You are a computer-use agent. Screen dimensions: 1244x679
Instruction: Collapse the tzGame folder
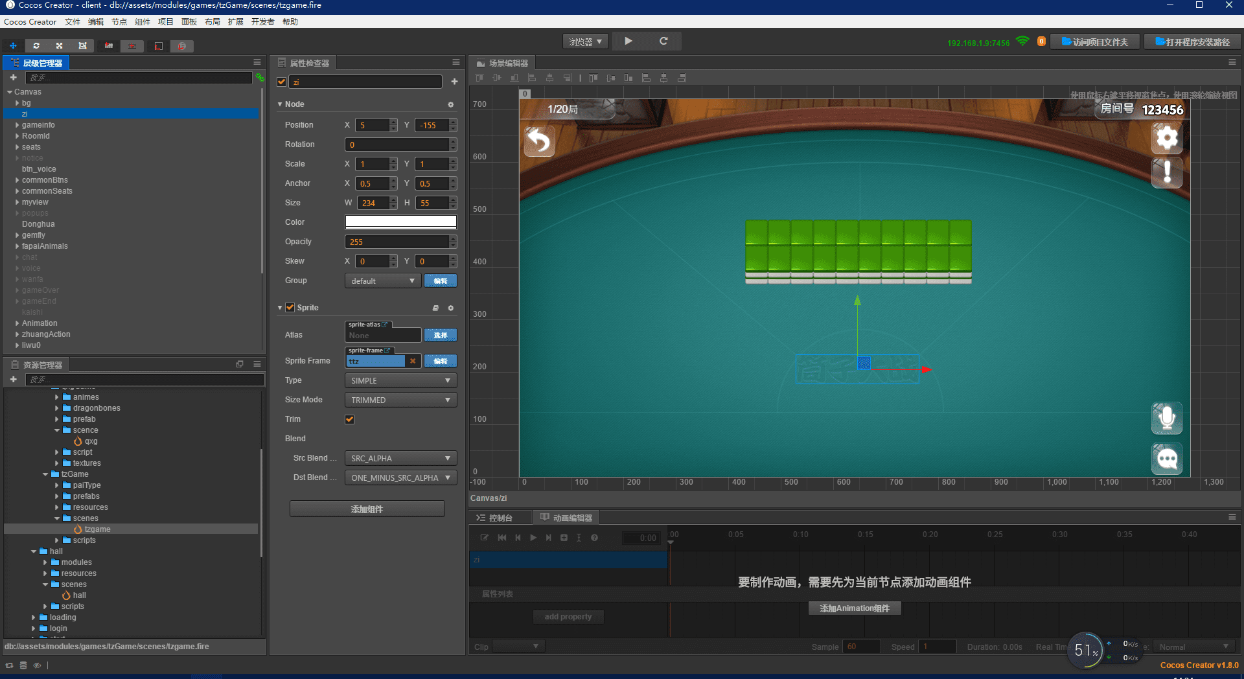click(45, 474)
